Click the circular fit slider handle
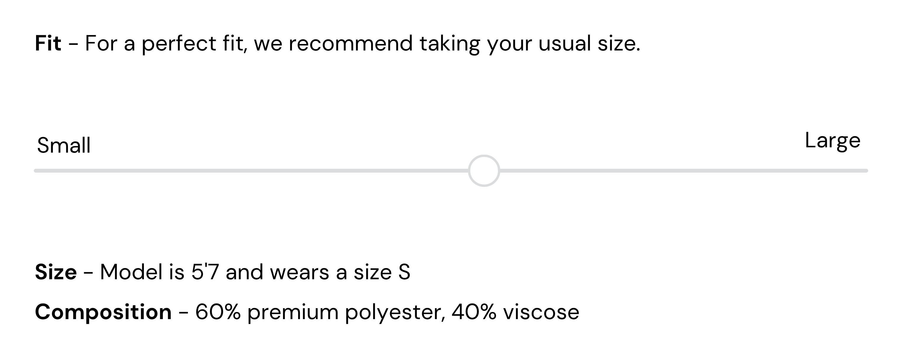Viewport: 902px width, 338px height. click(484, 171)
